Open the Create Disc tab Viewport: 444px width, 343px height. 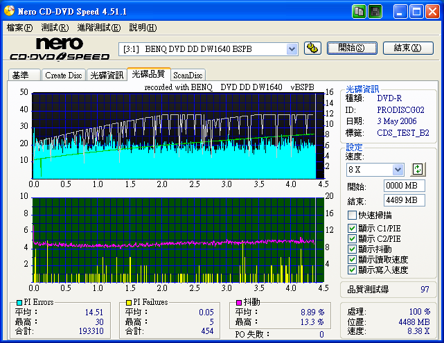(64, 75)
